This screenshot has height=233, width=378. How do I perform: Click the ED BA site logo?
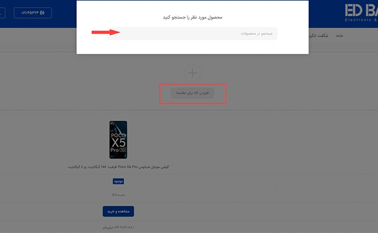coord(361,10)
